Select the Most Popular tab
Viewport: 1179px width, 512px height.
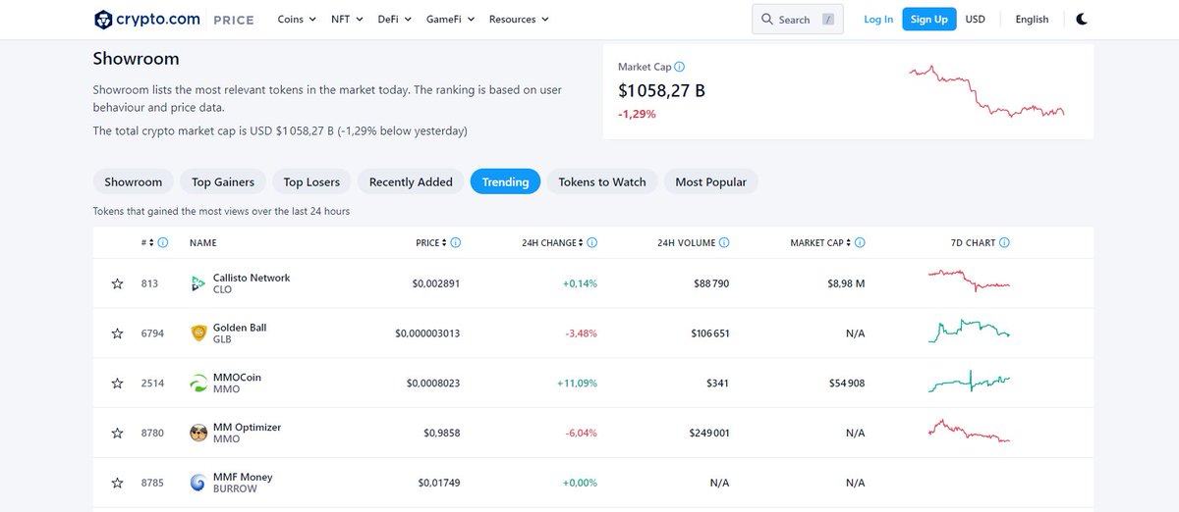coord(711,181)
